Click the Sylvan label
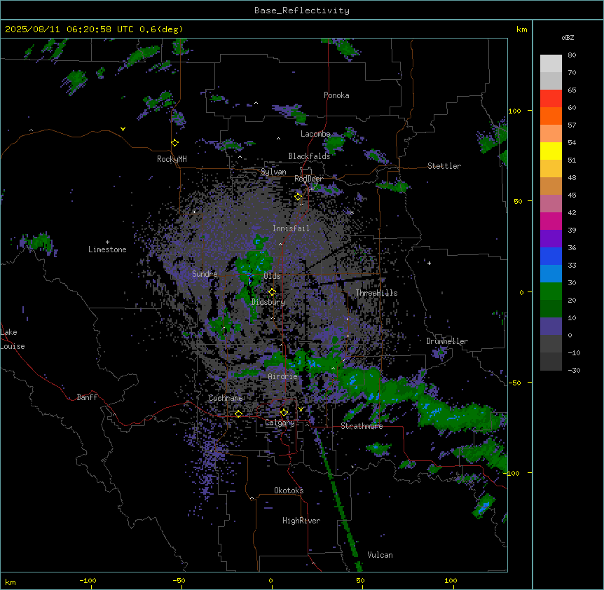604x590 pixels. click(273, 172)
